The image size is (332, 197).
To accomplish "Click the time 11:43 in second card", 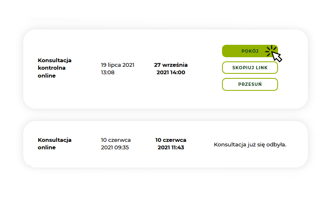I will [178, 148].
